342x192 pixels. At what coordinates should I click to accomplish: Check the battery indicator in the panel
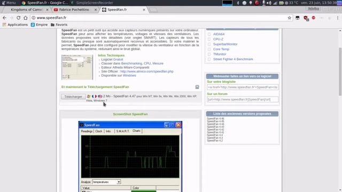coord(281,3)
